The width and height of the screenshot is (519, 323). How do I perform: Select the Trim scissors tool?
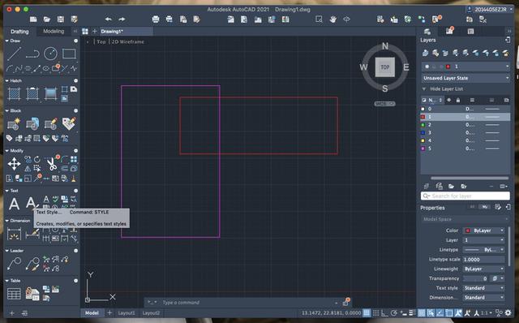coord(51,164)
